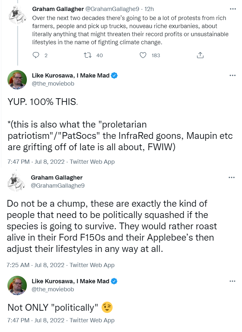Viewport: 242px width, 332px height.
Task: Click the "12h" timestamp on the top tweet
Action: tap(148, 9)
